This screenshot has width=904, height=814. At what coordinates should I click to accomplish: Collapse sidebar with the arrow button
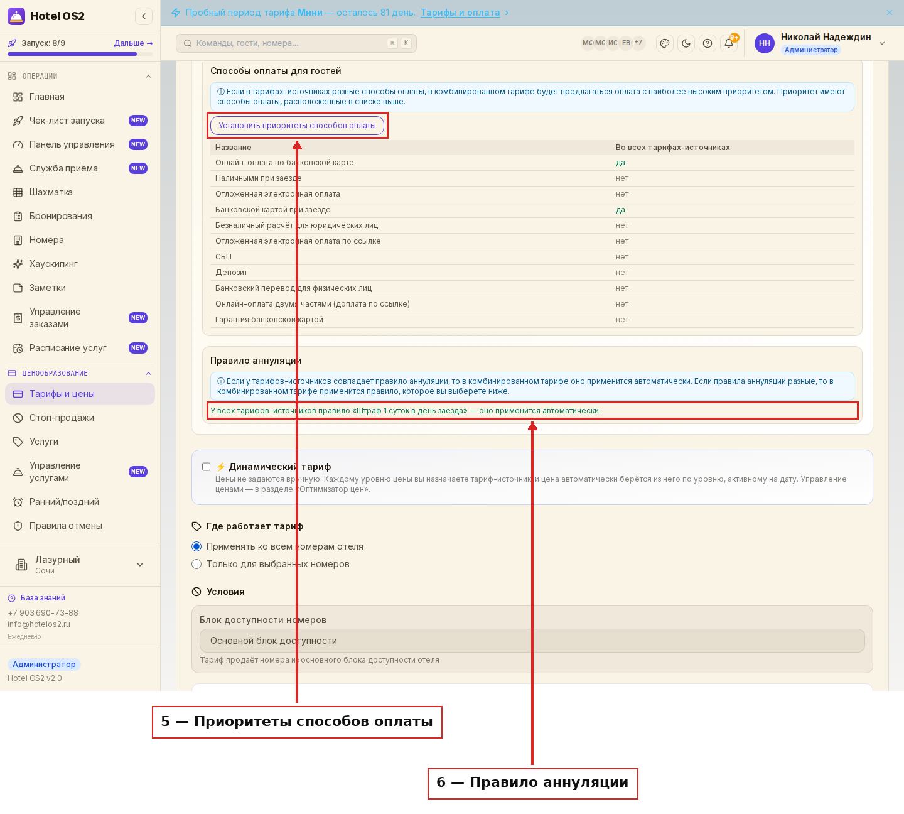click(x=144, y=16)
